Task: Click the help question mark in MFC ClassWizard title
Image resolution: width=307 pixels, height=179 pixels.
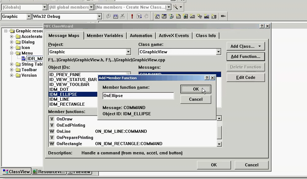Action: 262,26
